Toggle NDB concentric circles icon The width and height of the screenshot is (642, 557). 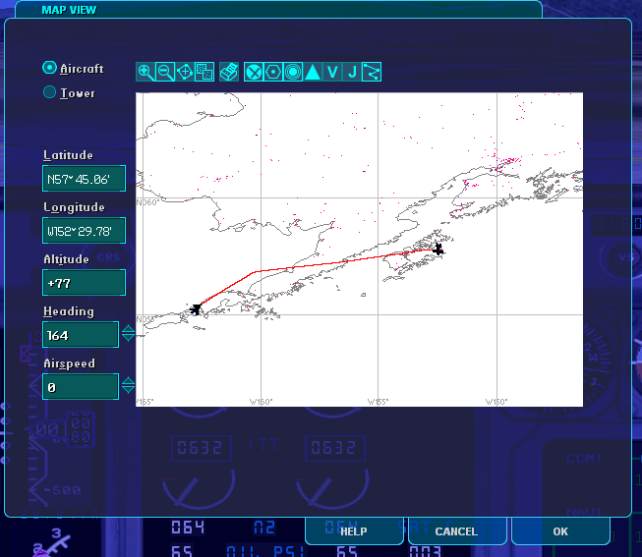click(293, 72)
